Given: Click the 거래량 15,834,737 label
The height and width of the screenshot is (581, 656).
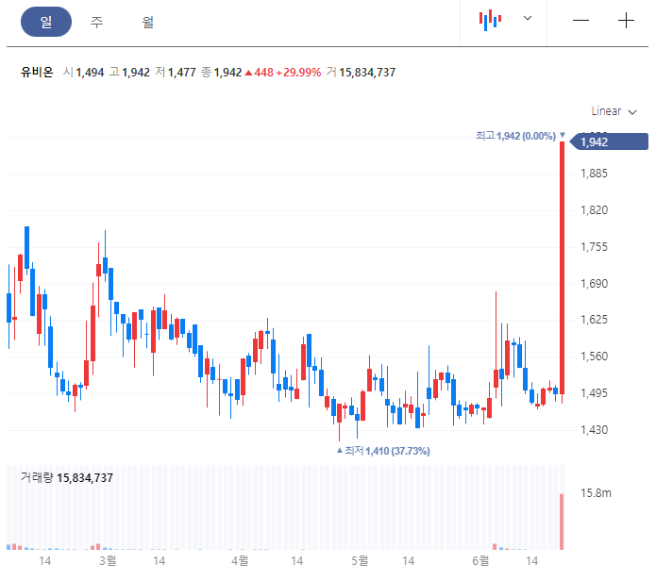Looking at the screenshot, I should [x=67, y=477].
